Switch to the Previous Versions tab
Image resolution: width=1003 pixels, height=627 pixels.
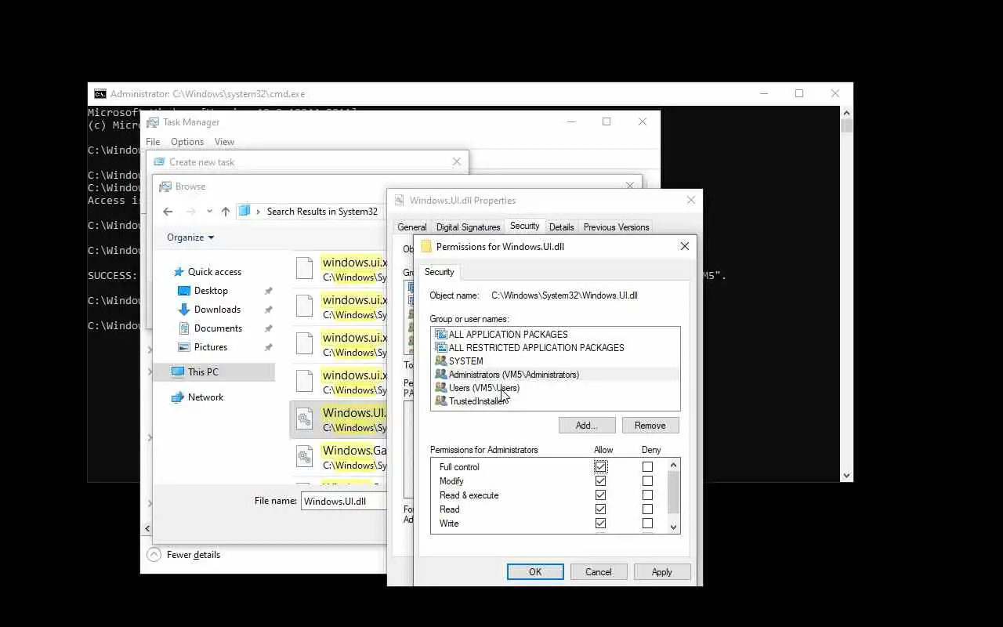point(616,227)
